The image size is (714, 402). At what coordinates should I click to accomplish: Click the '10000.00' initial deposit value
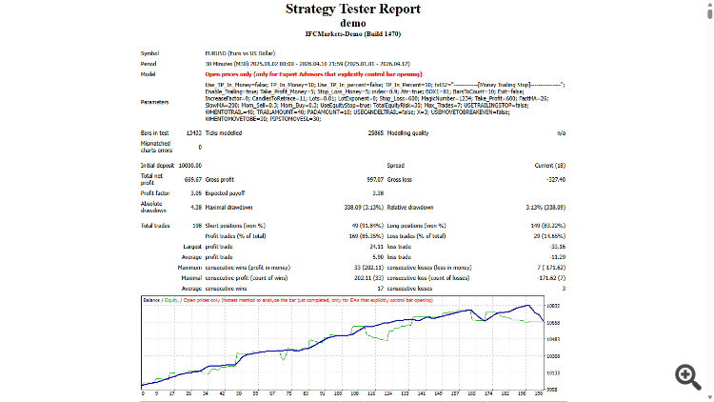(x=190, y=166)
